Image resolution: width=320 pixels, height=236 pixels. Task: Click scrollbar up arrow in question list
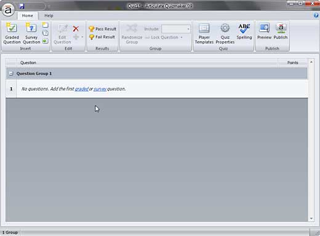click(311, 62)
